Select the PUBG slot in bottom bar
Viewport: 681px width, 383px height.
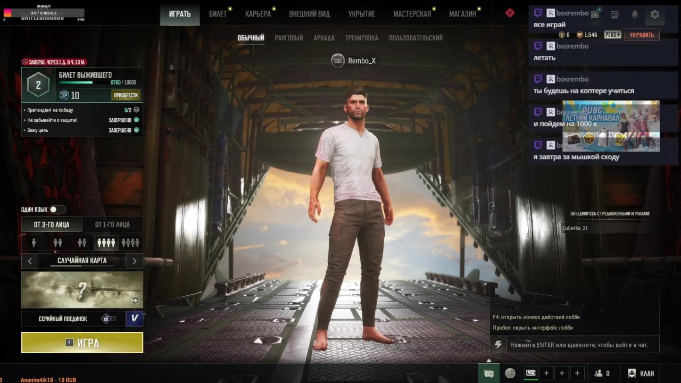531,373
